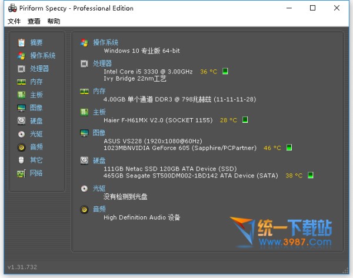
Task: Show 图像 details from the sidebar
Action: (x=36, y=108)
